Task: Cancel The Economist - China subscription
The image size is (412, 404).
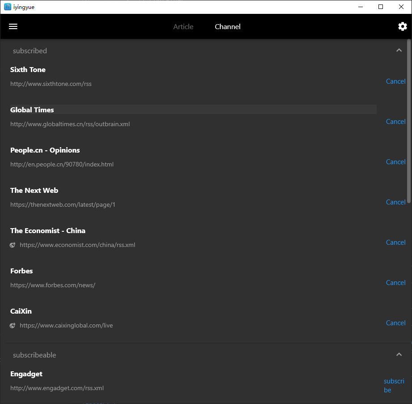Action: (x=395, y=242)
